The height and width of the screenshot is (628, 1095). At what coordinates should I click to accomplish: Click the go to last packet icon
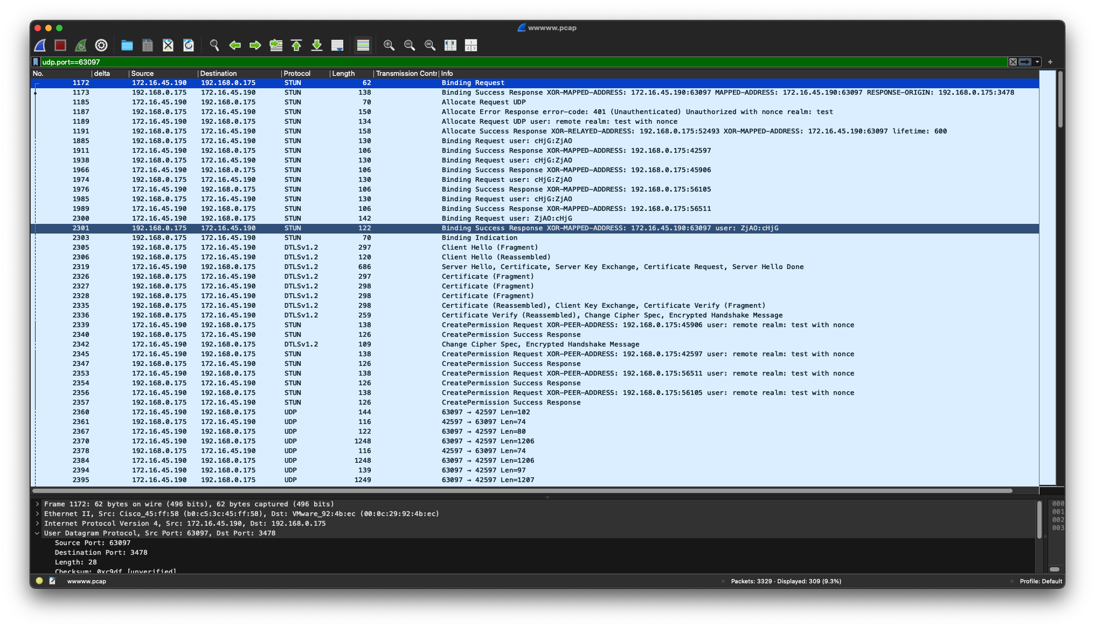(317, 46)
